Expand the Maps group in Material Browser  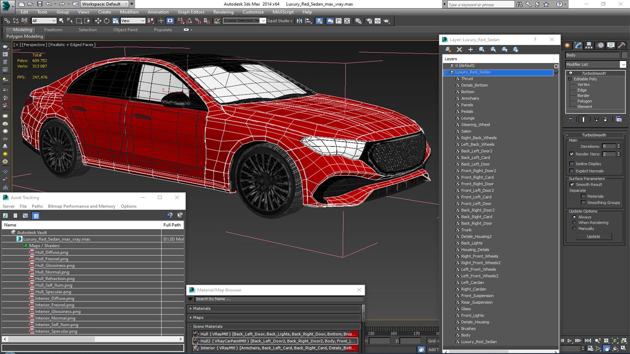(x=190, y=318)
